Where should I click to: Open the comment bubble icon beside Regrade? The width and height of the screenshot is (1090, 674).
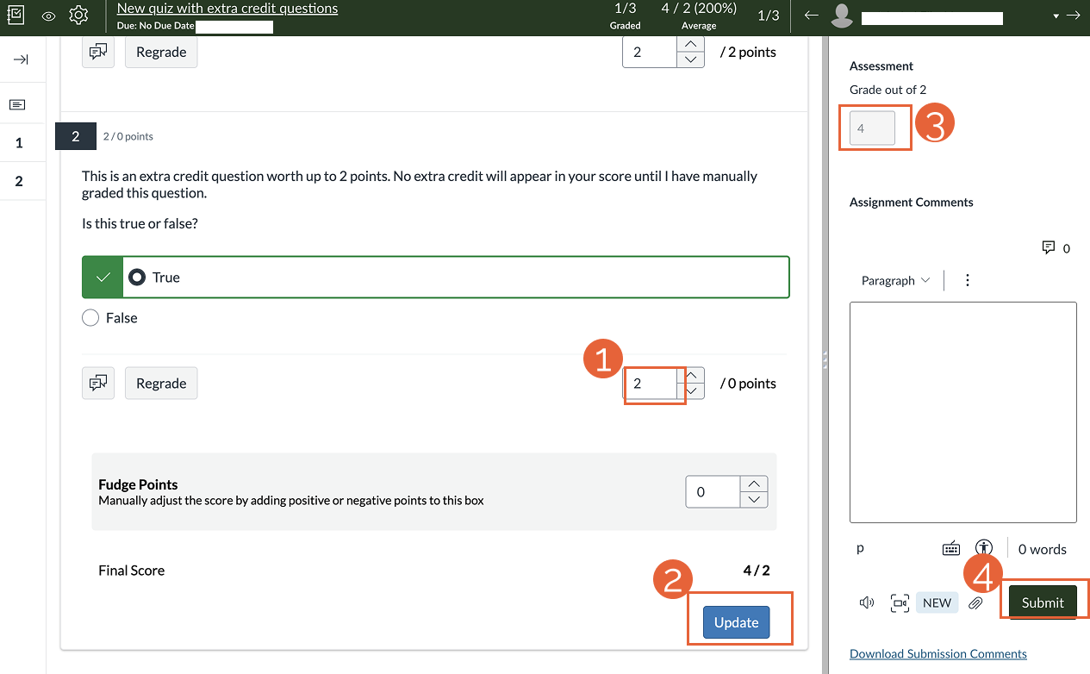(97, 383)
